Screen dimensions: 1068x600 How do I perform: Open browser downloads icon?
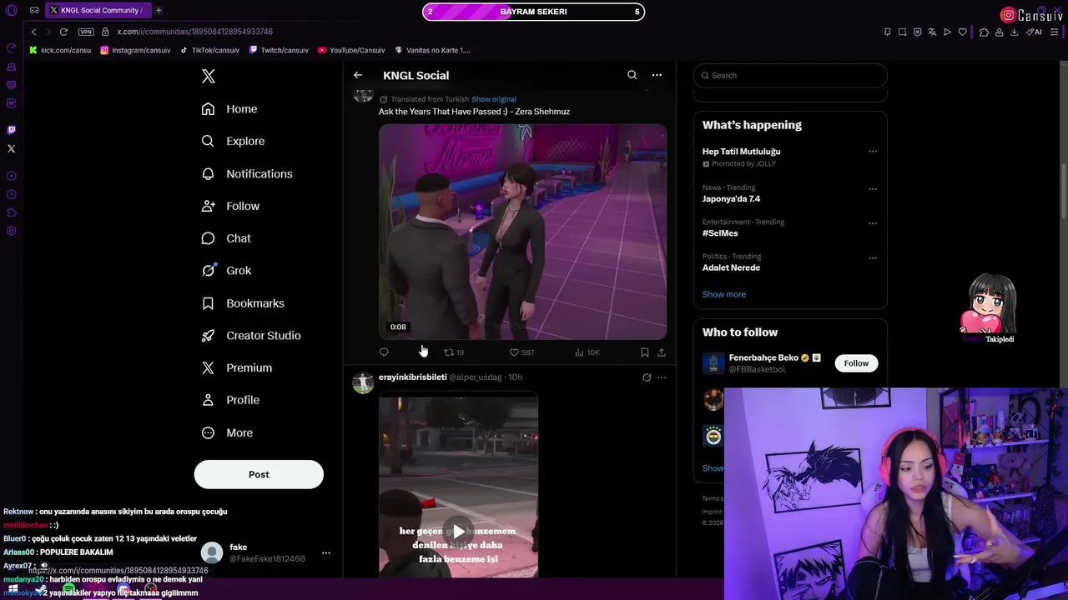tap(1014, 32)
